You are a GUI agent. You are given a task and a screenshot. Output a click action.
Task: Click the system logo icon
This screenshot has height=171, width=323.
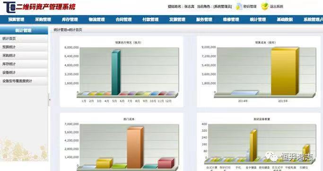click(9, 7)
